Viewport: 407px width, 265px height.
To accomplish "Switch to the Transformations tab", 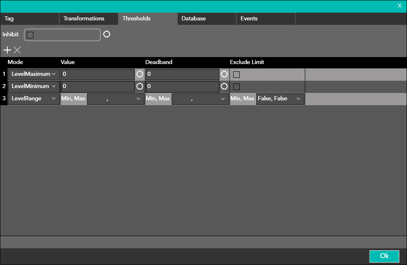I will click(x=84, y=19).
